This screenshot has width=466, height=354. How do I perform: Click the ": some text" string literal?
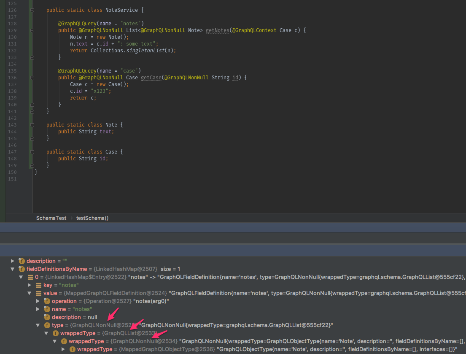[x=136, y=44]
